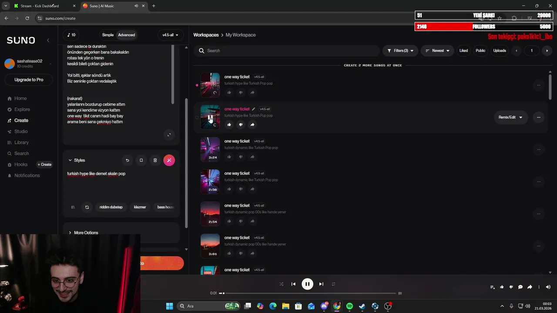This screenshot has height=313, width=557.
Task: Clear styles with the trash icon
Action: 155,160
